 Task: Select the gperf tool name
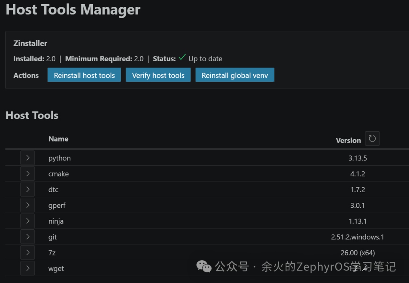click(x=56, y=205)
